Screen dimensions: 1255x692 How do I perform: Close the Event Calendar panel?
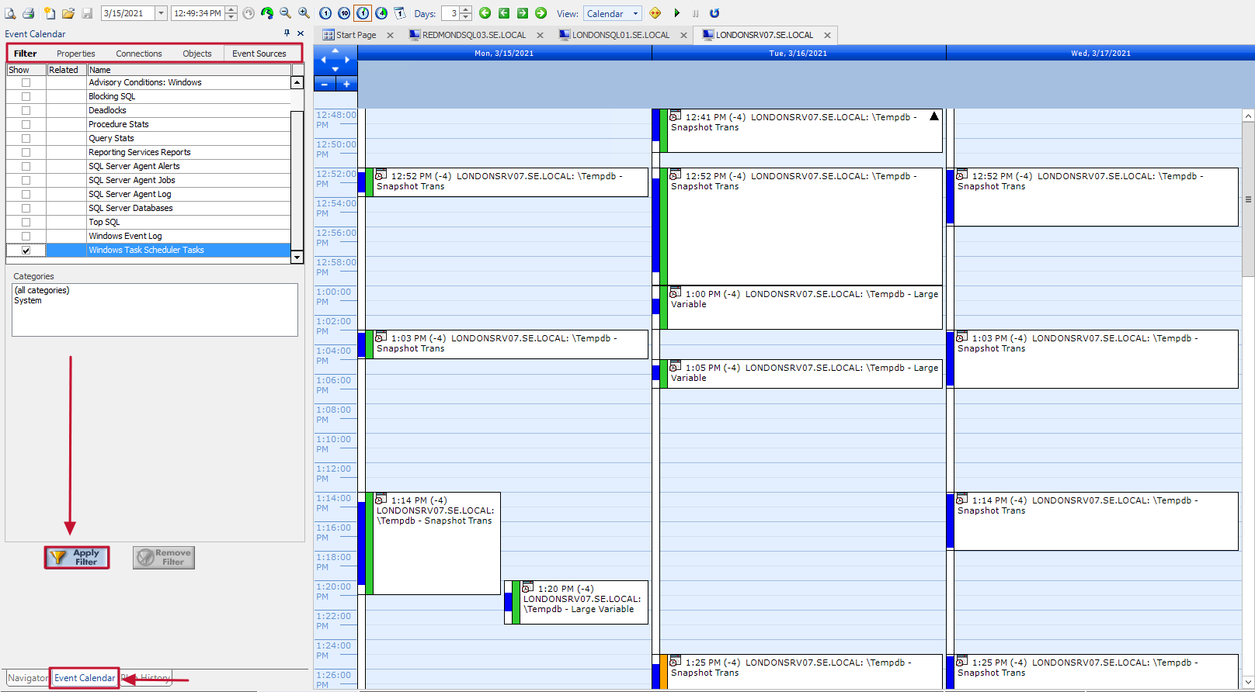click(x=301, y=33)
